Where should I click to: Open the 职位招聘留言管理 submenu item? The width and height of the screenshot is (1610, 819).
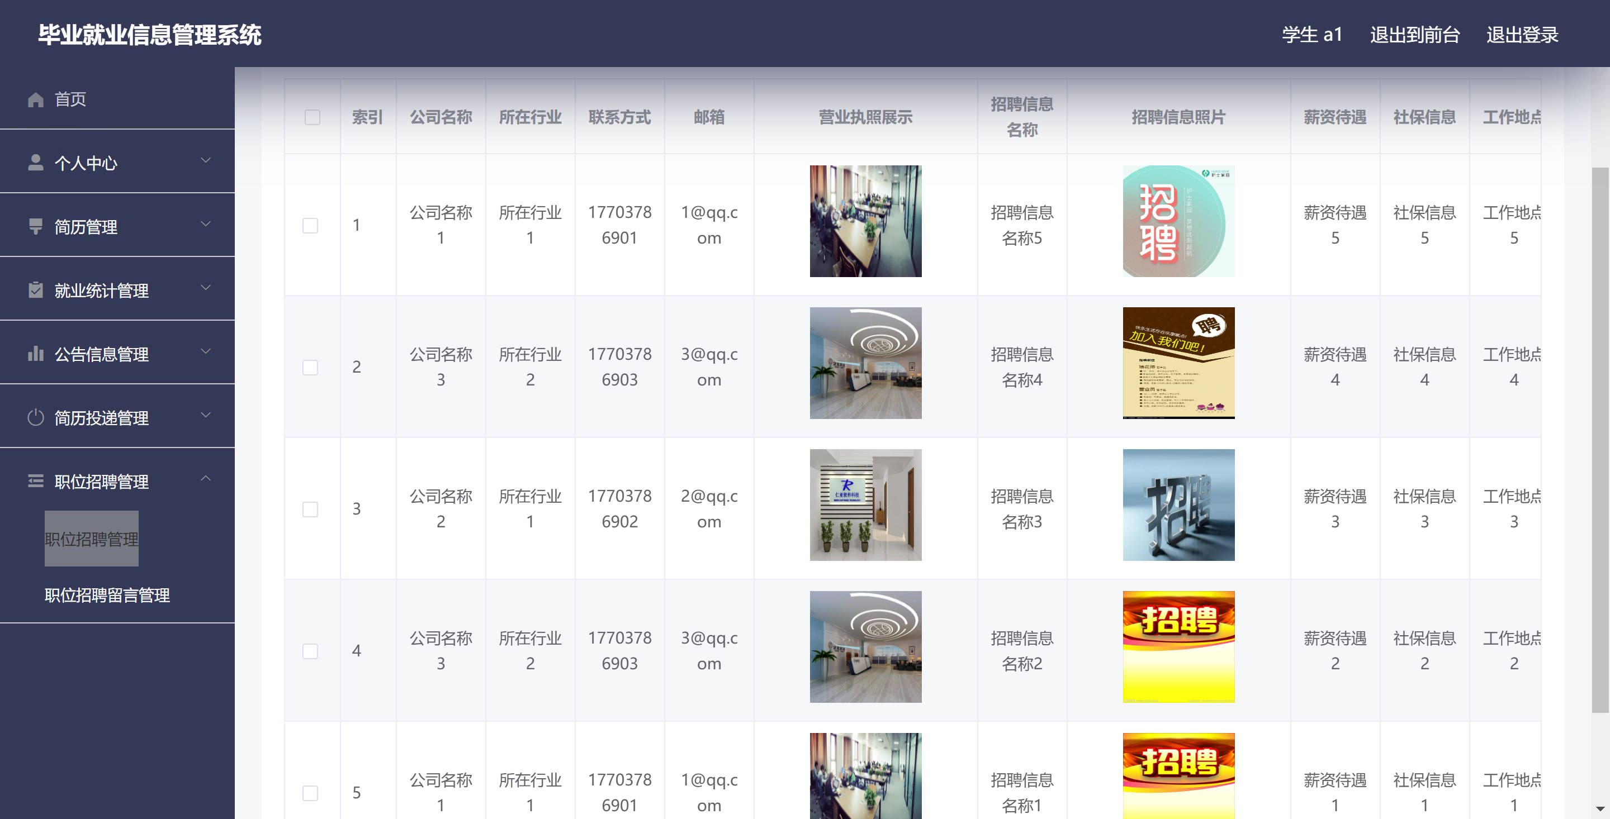click(x=107, y=595)
